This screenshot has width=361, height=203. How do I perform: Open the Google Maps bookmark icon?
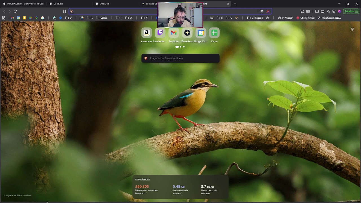(36, 18)
